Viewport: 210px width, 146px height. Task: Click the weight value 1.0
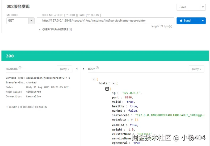131,130
